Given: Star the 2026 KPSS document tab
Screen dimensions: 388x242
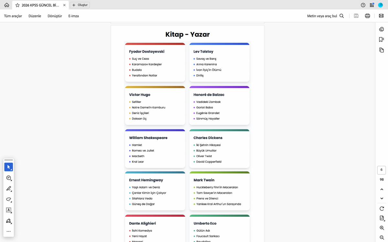Looking at the screenshot, I should [x=17, y=5].
